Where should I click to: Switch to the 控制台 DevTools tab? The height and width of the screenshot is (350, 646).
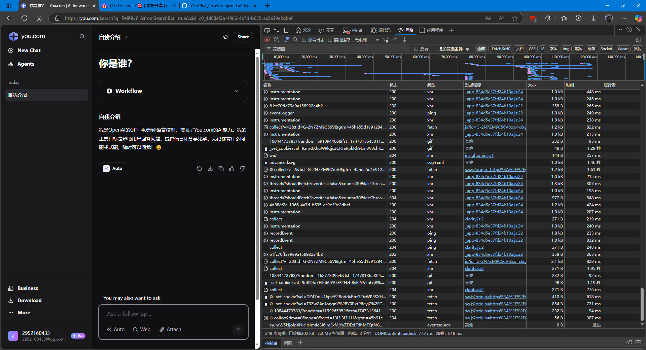[353, 30]
